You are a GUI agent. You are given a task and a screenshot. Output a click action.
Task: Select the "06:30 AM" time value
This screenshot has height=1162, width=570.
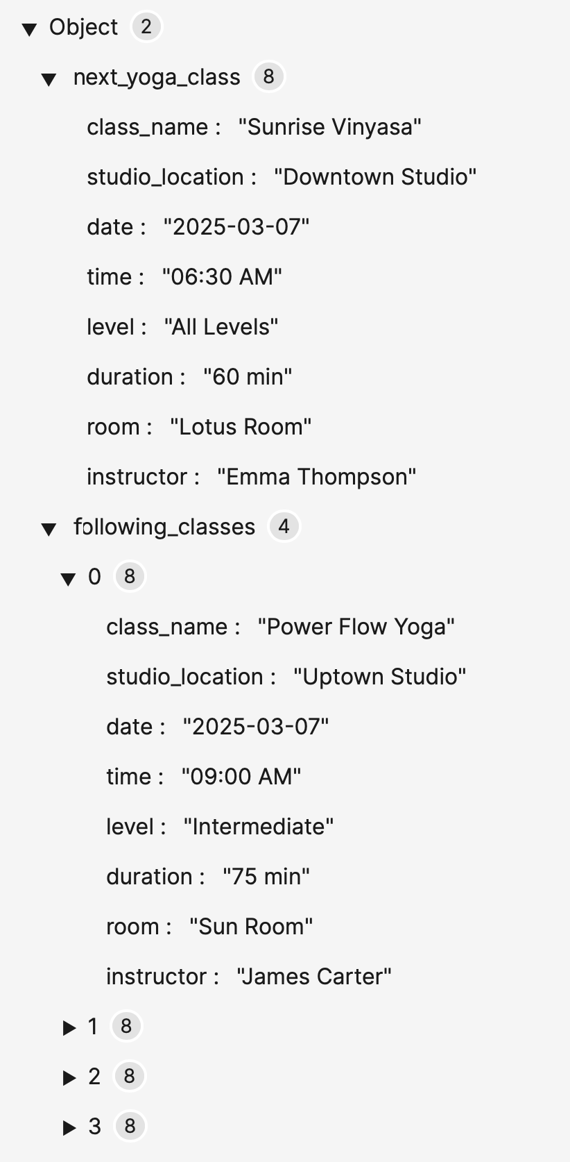[222, 277]
